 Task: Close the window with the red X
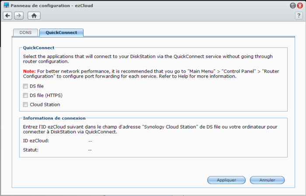299,6
